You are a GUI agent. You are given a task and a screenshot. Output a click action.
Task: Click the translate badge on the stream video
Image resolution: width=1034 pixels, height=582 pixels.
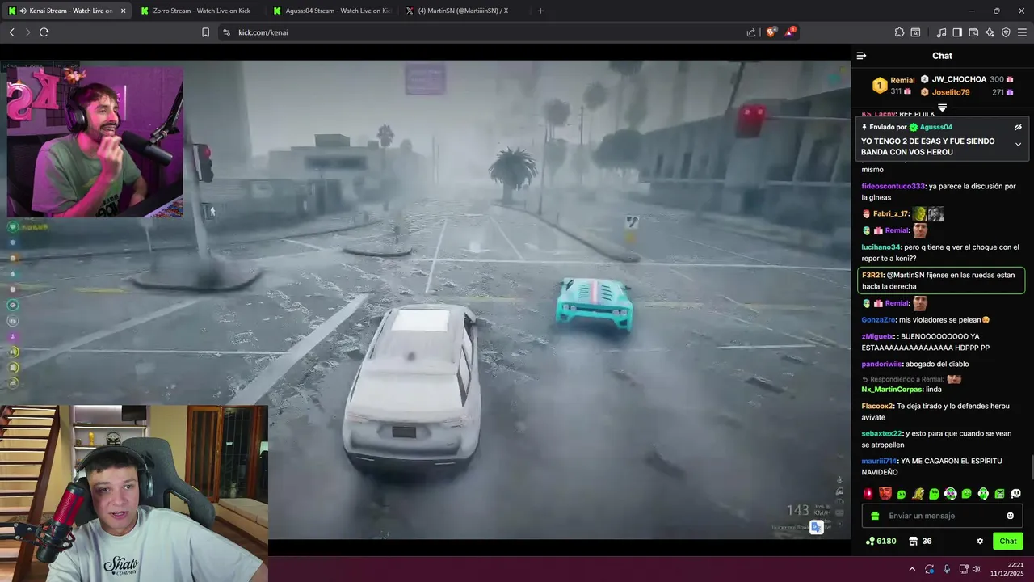click(817, 527)
